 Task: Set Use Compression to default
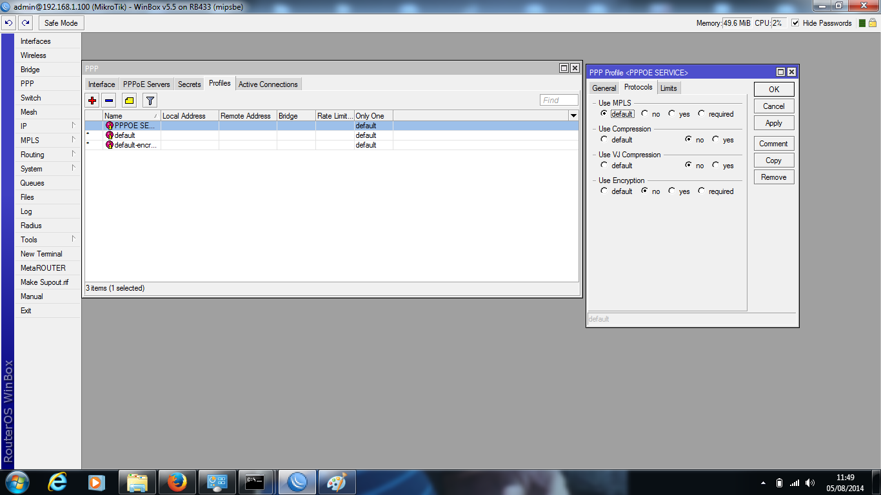click(604, 139)
